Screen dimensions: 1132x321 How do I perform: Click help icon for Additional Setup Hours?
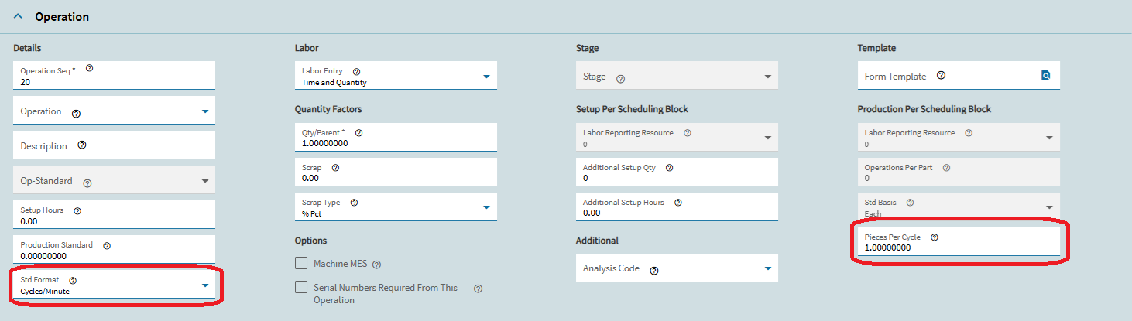coord(678,203)
